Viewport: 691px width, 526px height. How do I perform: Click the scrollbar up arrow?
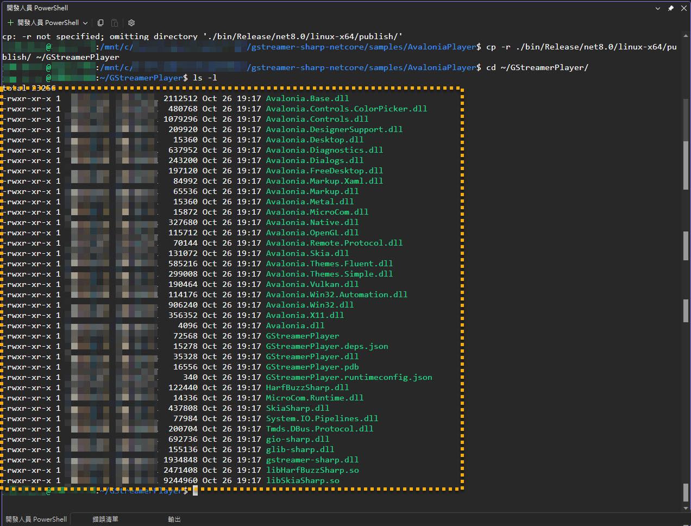point(686,36)
